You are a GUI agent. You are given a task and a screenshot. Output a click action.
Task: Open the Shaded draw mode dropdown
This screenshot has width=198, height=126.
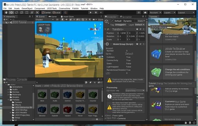point(44,20)
